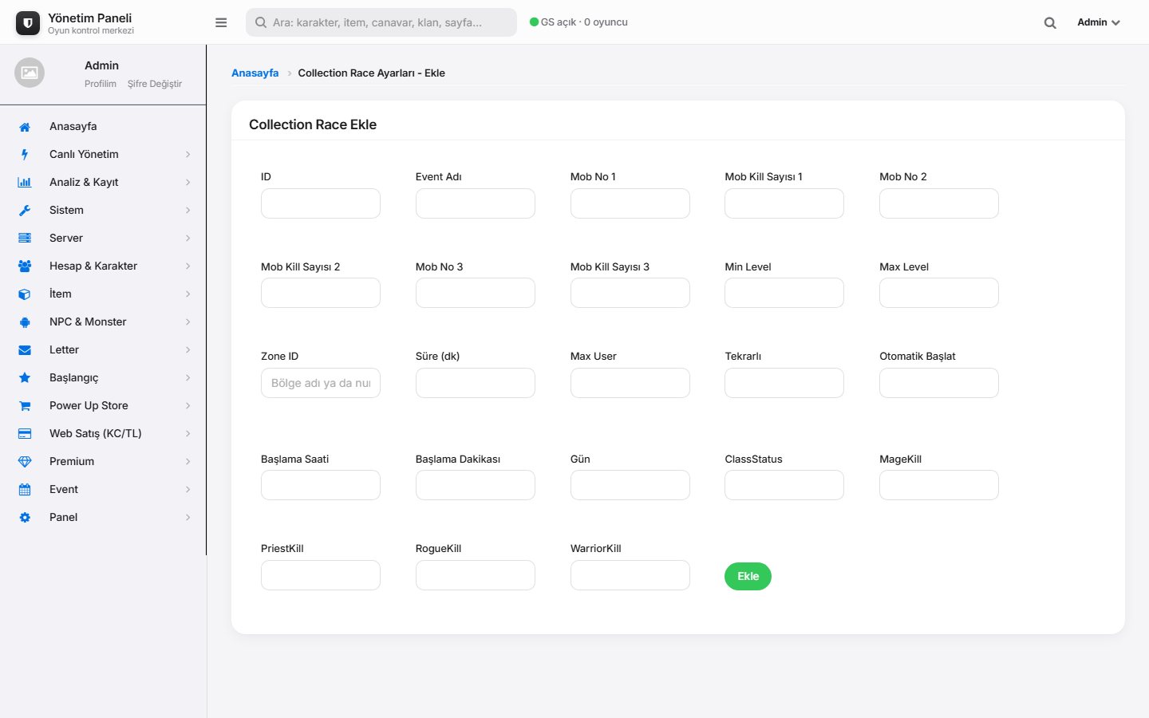
Task: Click the cube icon for İtem
Action: pyautogui.click(x=25, y=294)
